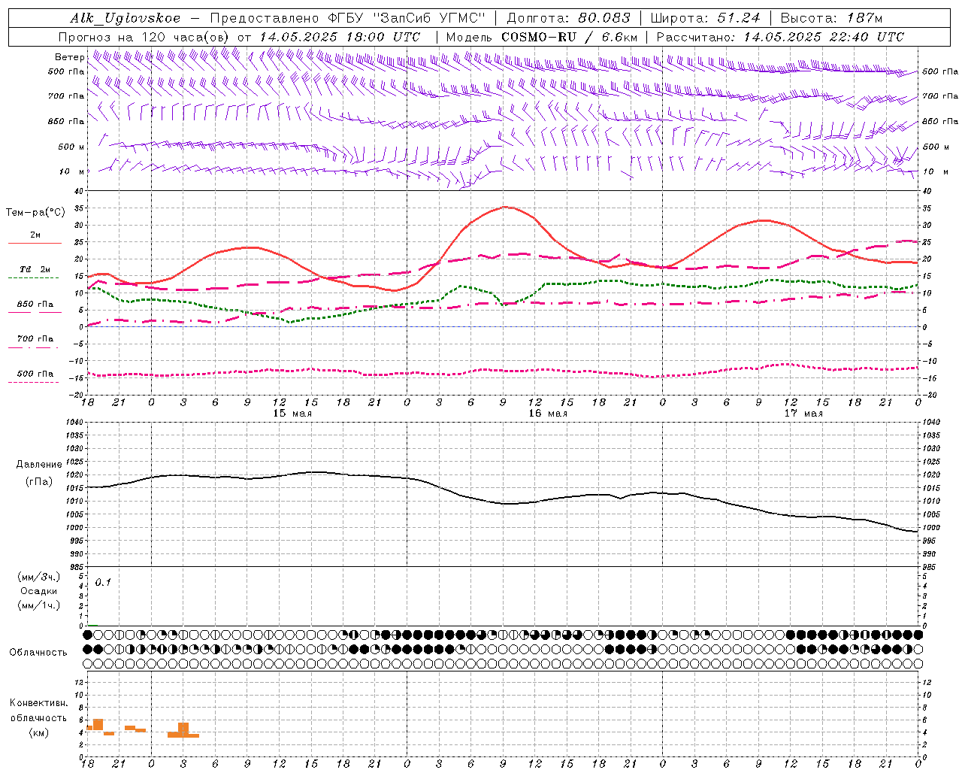Click the provider text ФГБУ "ЗапСиб УГМС"

coord(407,18)
